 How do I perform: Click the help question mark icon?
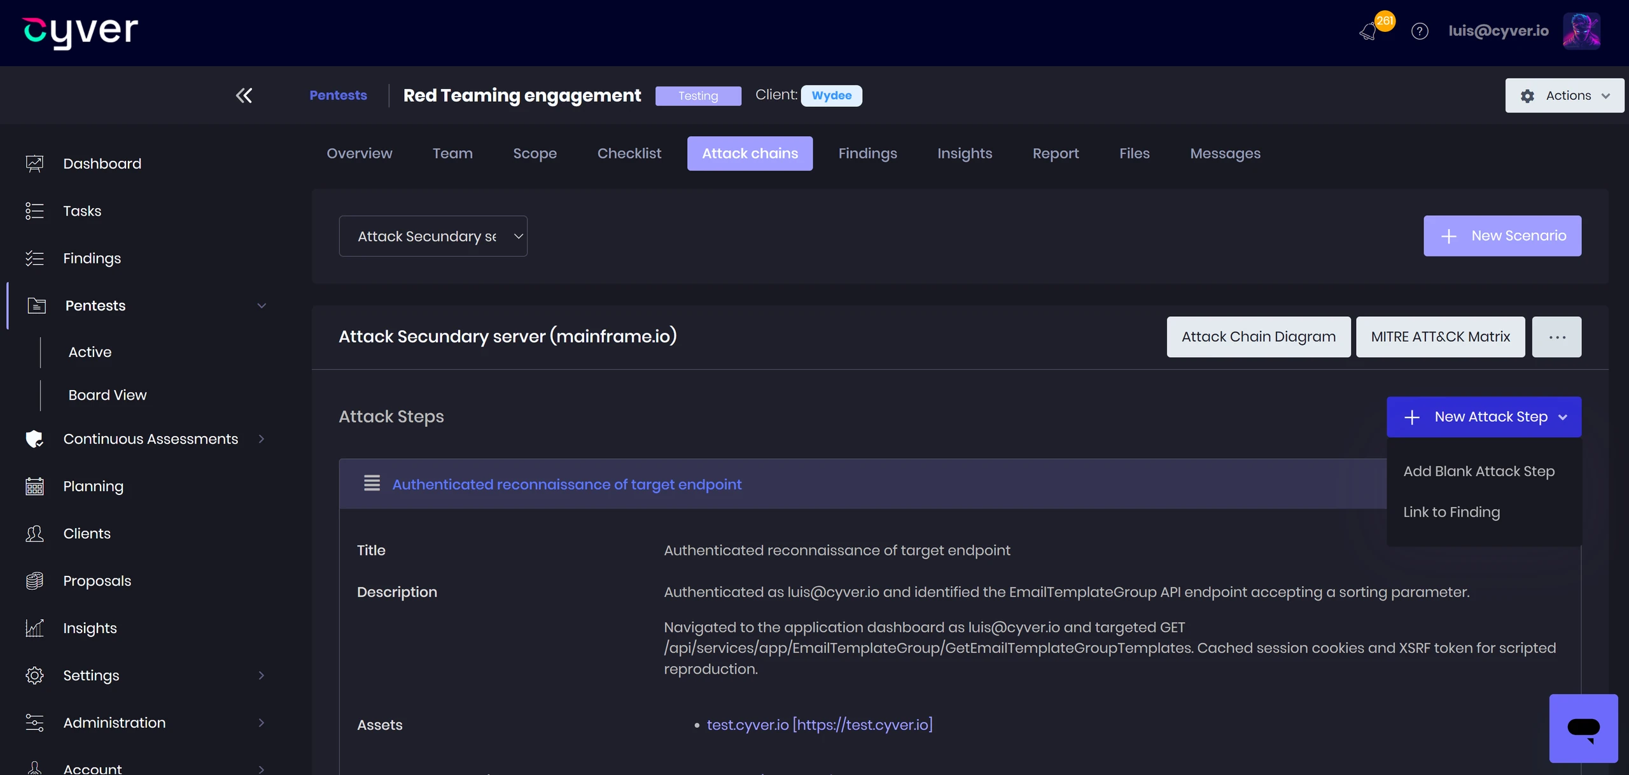tap(1420, 31)
